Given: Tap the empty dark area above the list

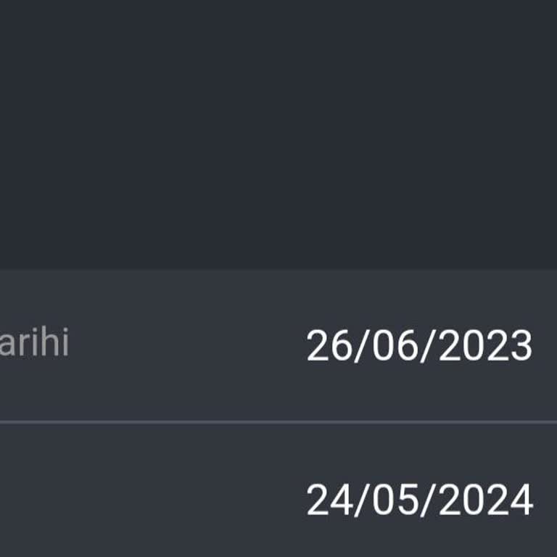Looking at the screenshot, I should [278, 131].
